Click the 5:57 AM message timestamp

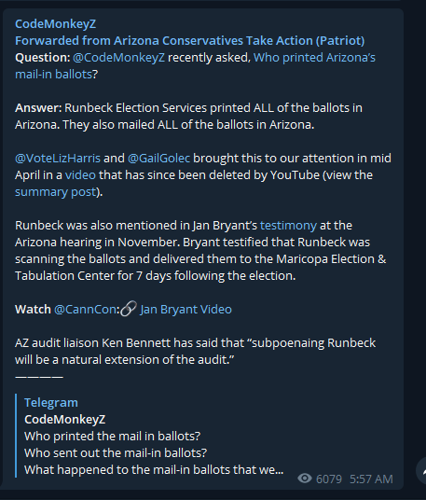[371, 479]
